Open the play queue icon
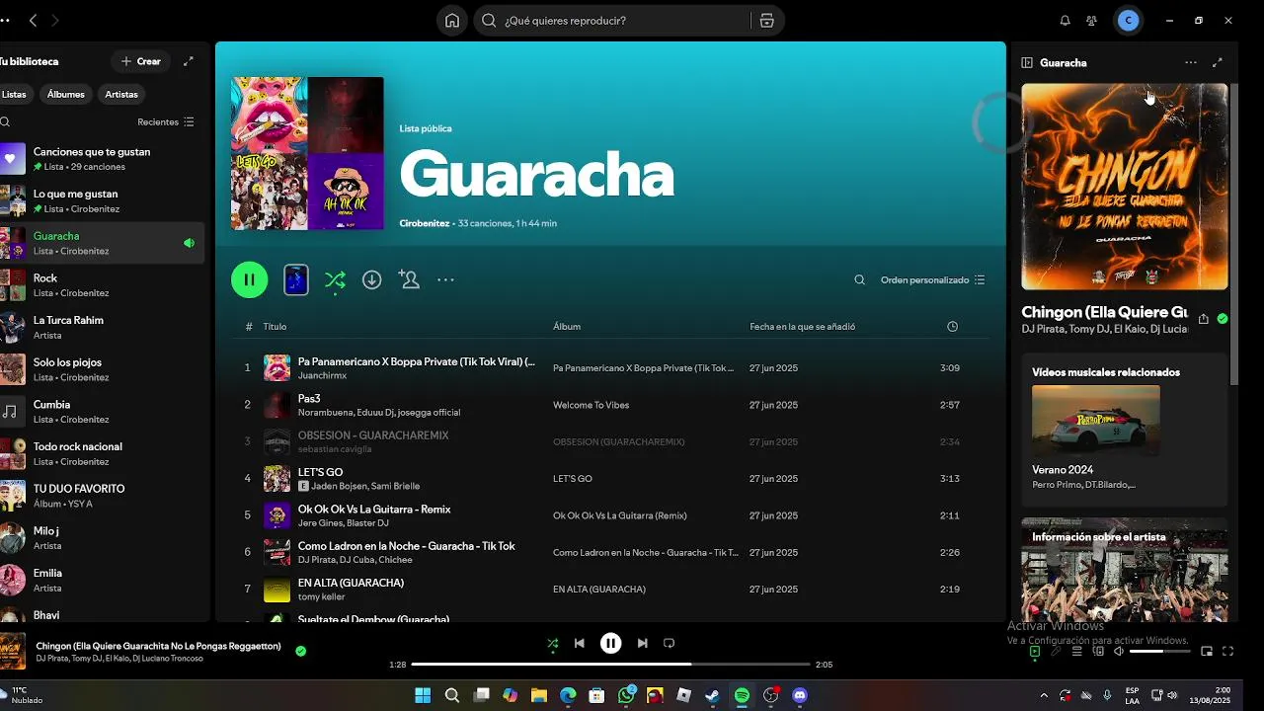This screenshot has width=1264, height=711. (x=1077, y=651)
